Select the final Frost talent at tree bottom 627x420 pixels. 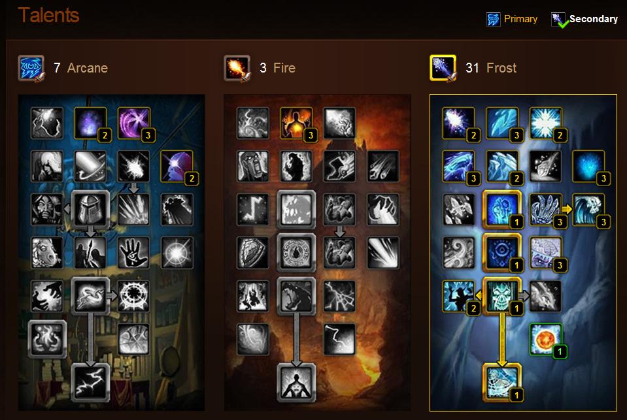502,382
